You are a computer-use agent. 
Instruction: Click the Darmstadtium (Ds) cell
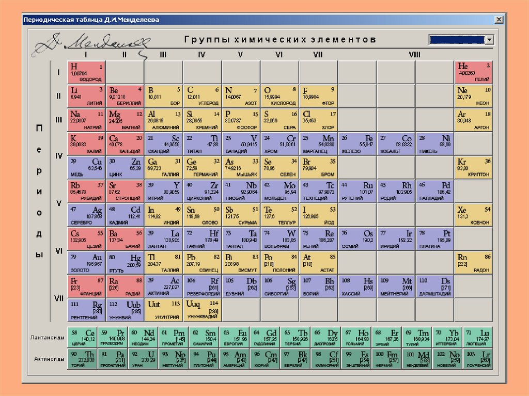point(434,287)
